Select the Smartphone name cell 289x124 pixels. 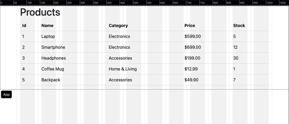(53, 47)
